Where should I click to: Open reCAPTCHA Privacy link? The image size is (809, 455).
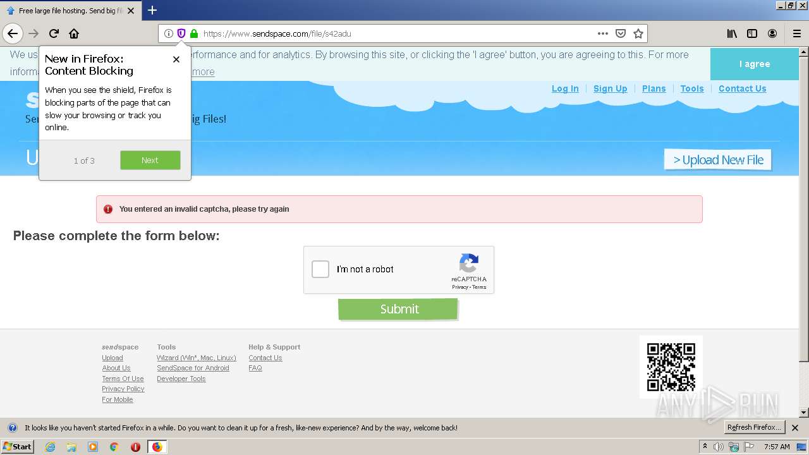click(x=460, y=287)
